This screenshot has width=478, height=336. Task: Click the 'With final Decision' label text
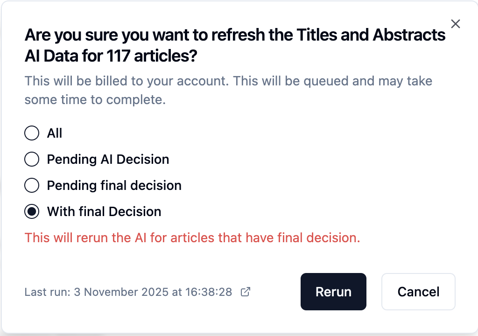[104, 212]
